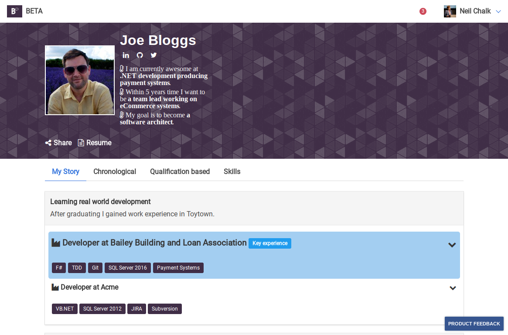Click the thermometer icon beside 'Within 5 years'

point(122,92)
